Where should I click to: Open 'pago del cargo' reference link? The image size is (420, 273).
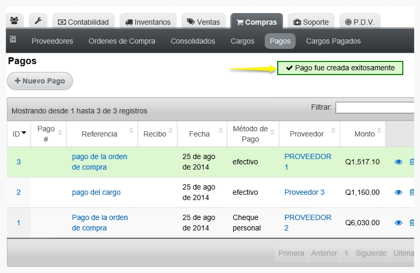pos(96,192)
